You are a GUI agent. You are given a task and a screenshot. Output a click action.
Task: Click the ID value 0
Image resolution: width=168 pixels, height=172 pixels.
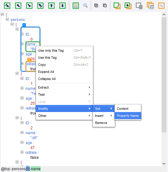(x=31, y=39)
